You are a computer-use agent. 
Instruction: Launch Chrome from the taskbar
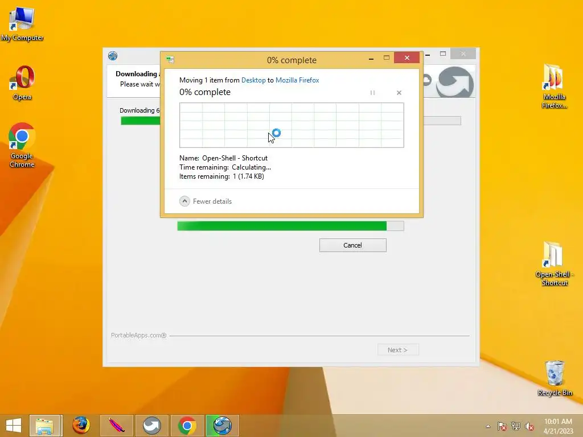coord(187,426)
